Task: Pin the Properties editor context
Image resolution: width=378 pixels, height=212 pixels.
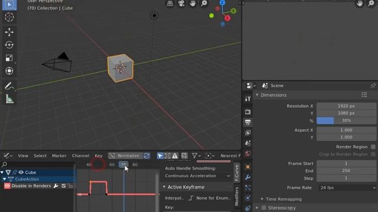Action: point(373,85)
